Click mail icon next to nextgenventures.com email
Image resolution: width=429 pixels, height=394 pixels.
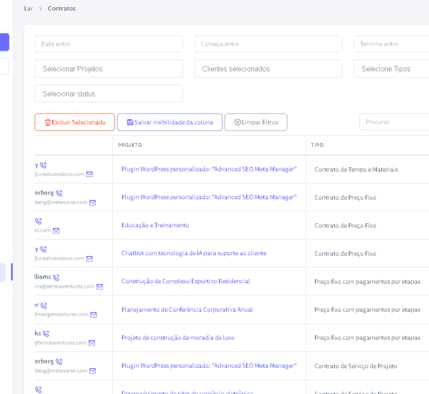click(x=93, y=315)
